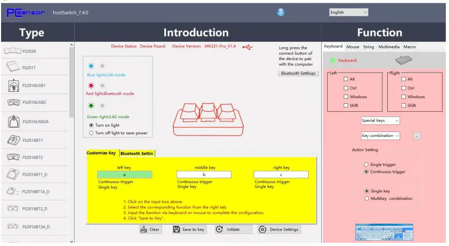Tick the Right Alt checkbox
The height and width of the screenshot is (246, 449).
404,79
